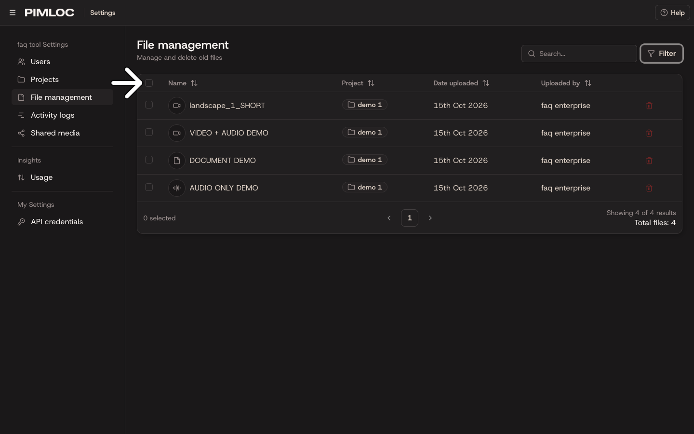The width and height of the screenshot is (694, 434).
Task: Delete the landscape_1_SHORT file
Action: click(x=649, y=106)
